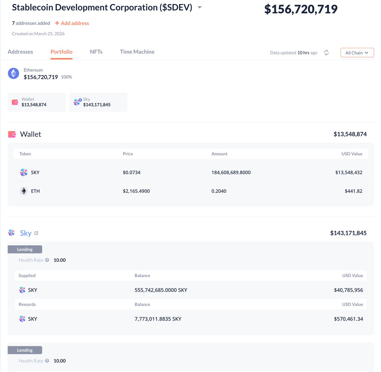Click SKY icon in Rewards row
The image size is (381, 372).
[x=22, y=319]
